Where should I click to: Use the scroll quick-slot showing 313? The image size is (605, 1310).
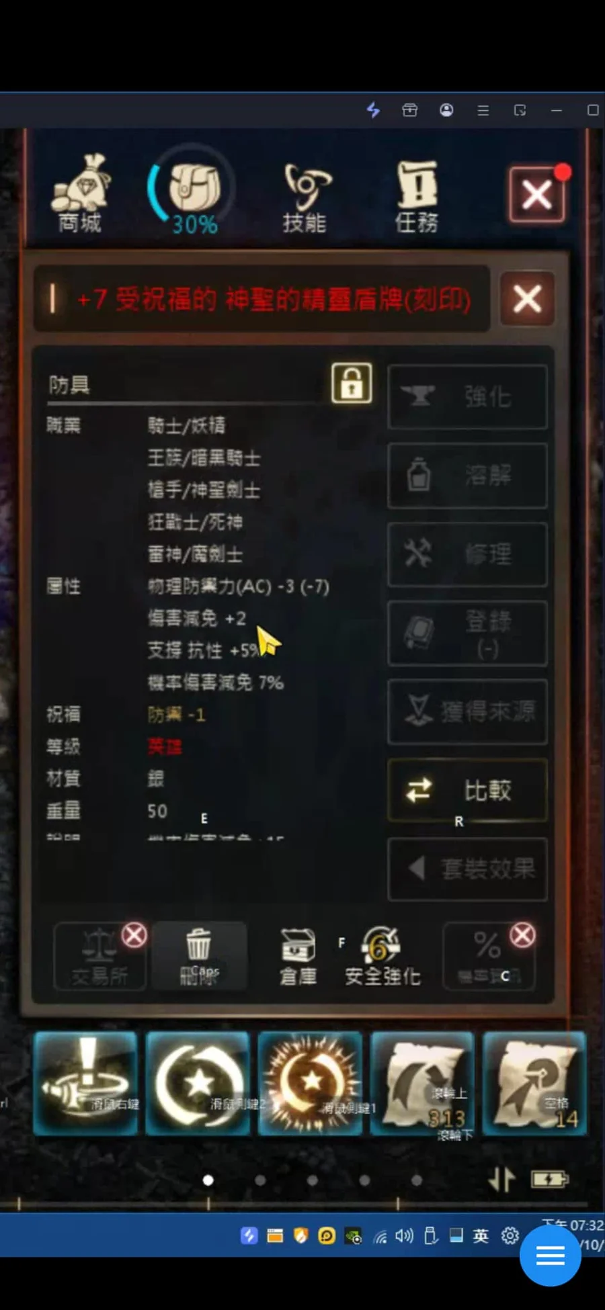[423, 1084]
